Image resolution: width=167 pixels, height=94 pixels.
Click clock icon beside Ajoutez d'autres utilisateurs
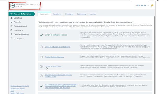[41, 57]
